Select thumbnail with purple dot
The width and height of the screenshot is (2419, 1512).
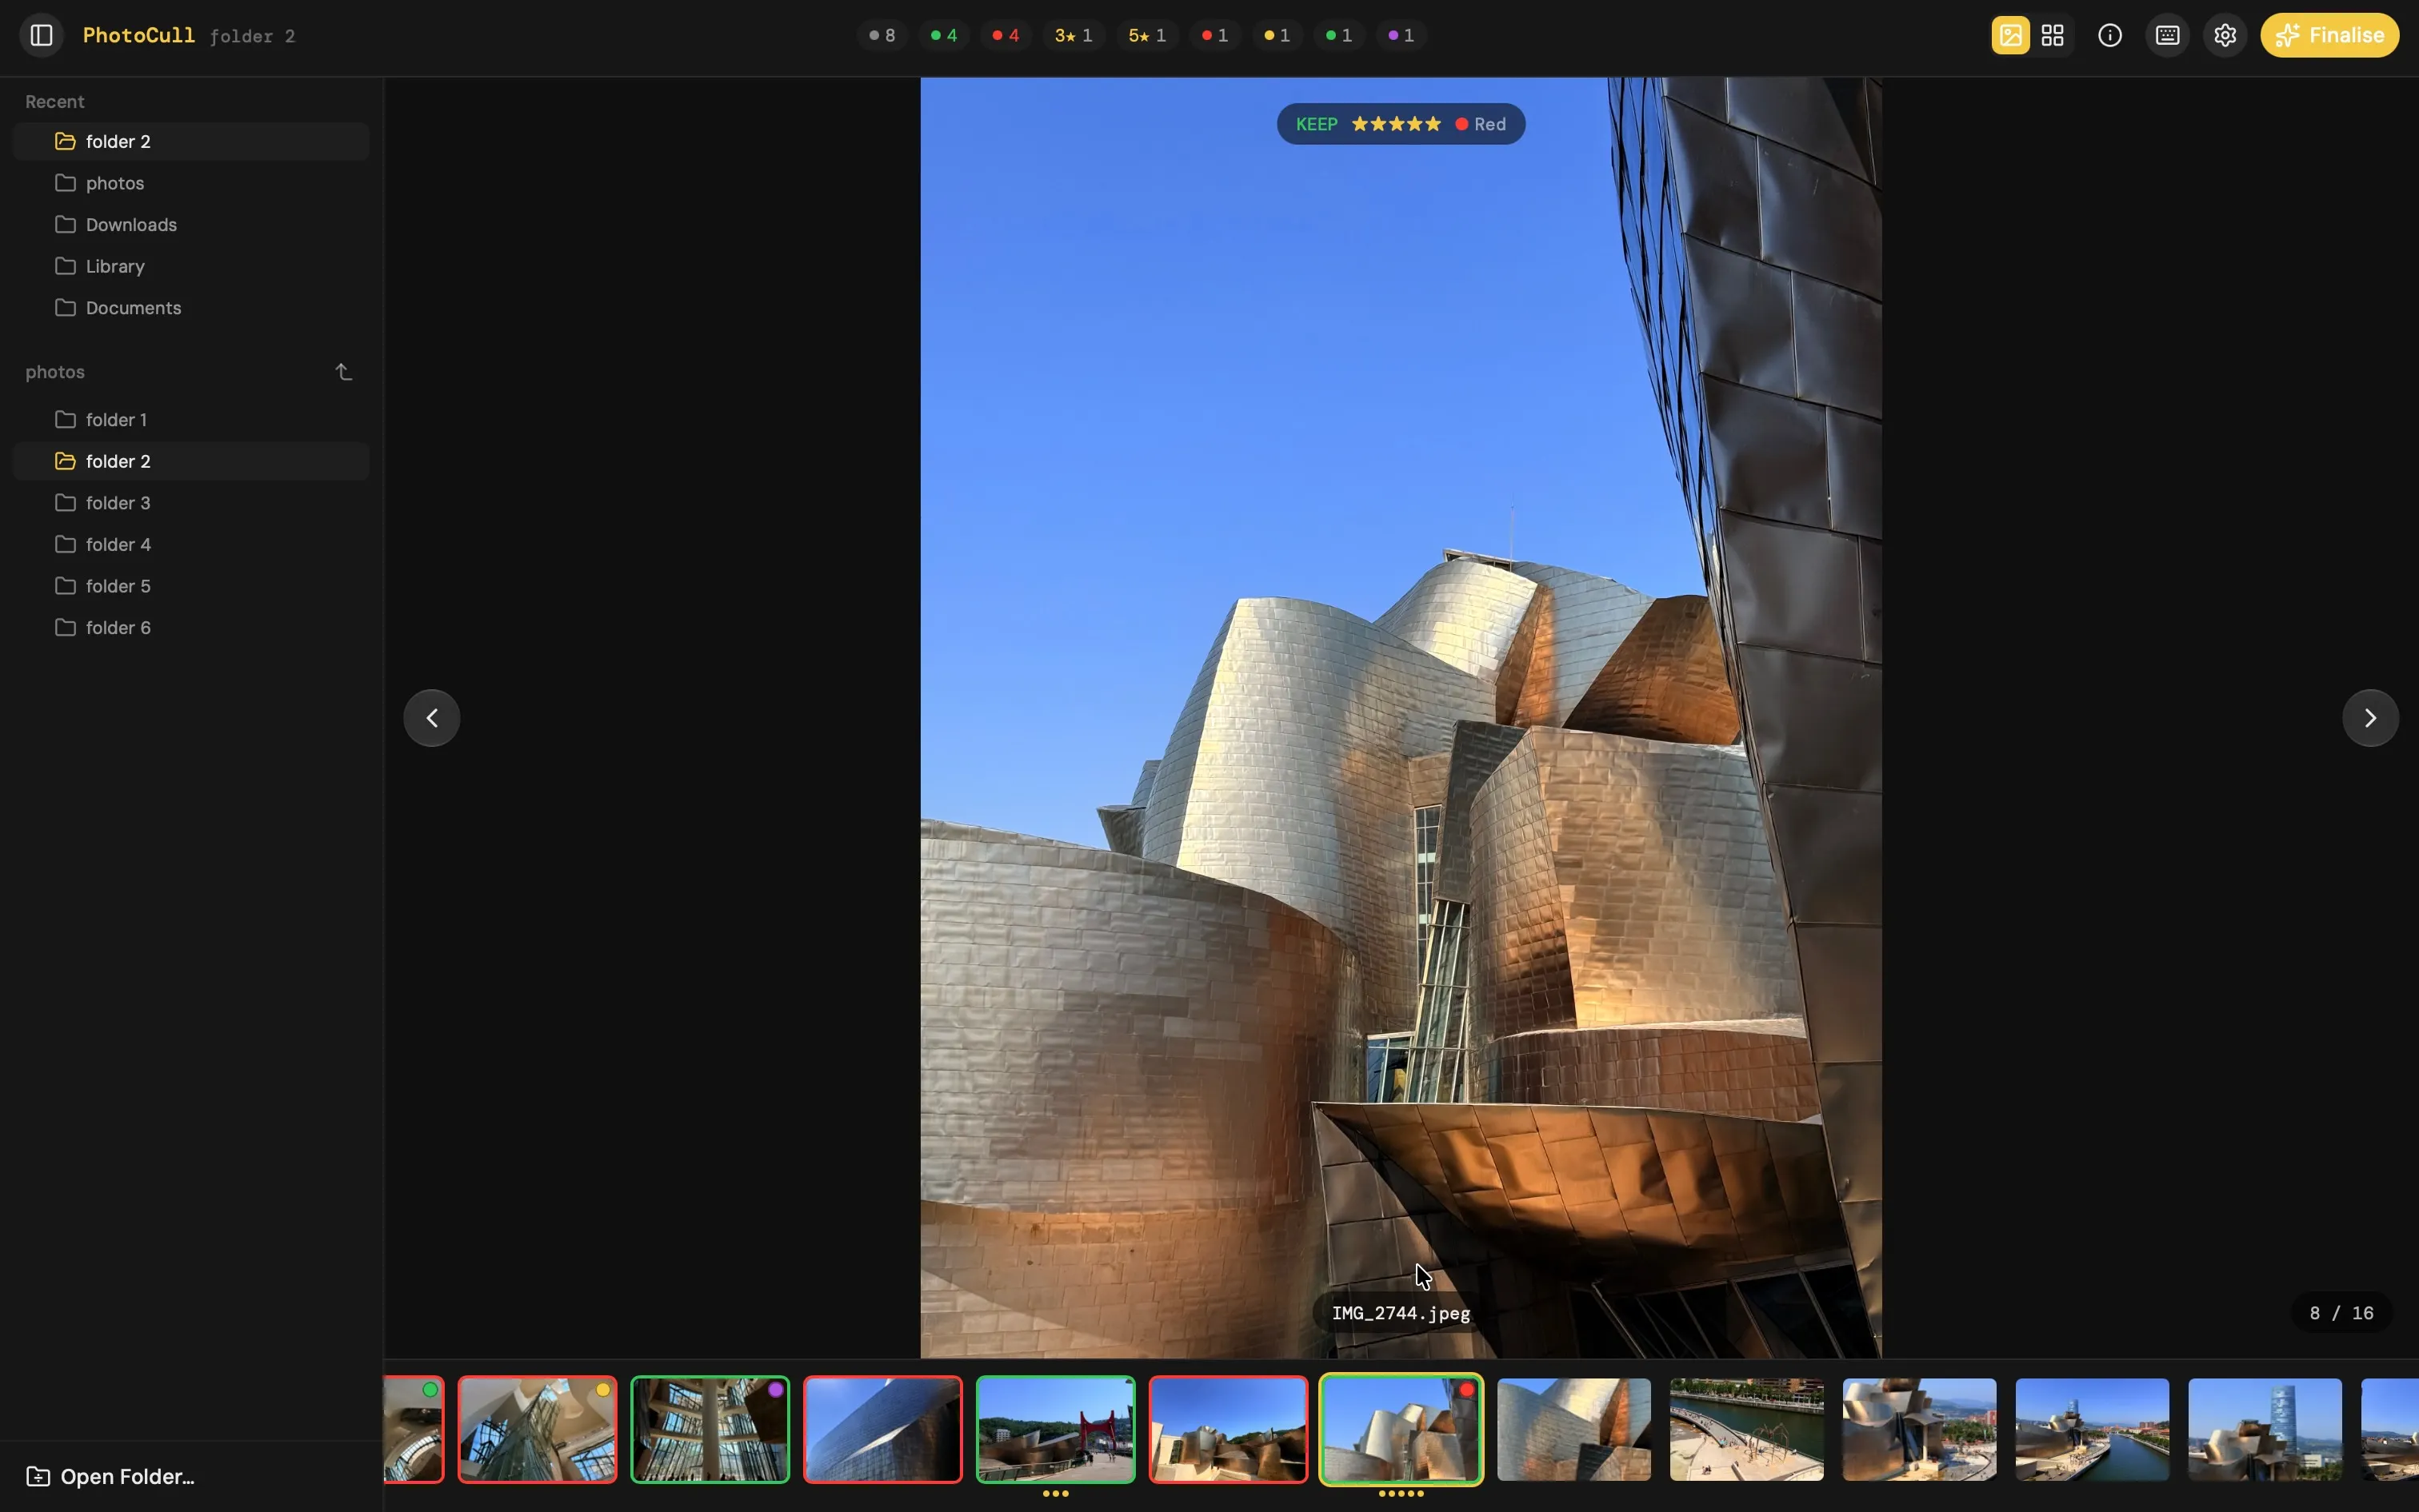tap(710, 1429)
